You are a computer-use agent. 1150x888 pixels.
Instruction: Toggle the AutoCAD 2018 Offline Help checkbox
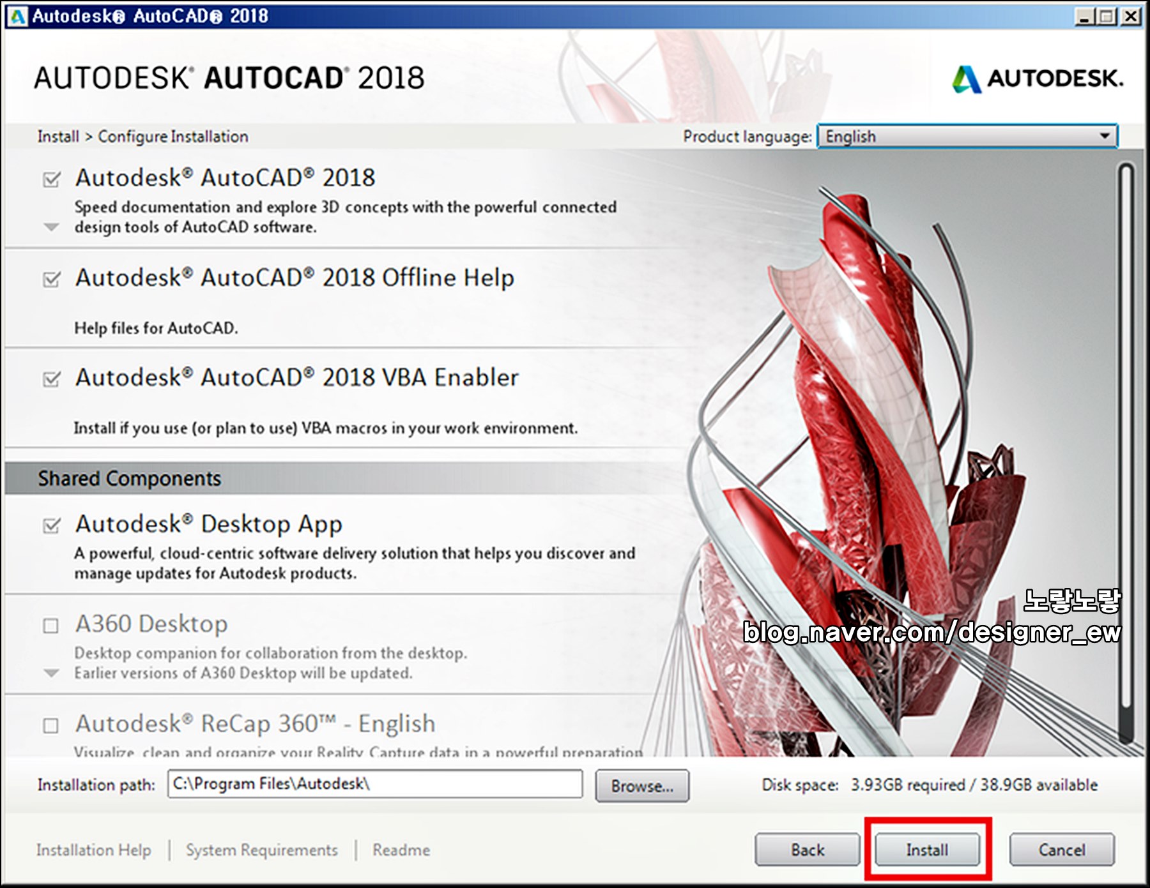tap(52, 279)
